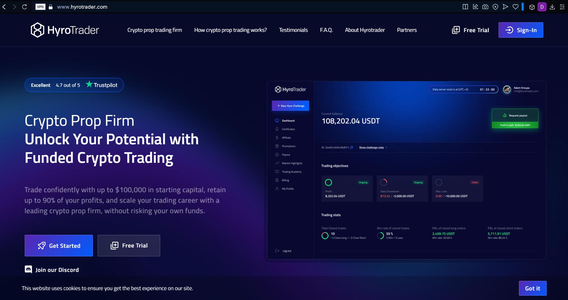Open the purple D profile avatar

pyautogui.click(x=542, y=7)
